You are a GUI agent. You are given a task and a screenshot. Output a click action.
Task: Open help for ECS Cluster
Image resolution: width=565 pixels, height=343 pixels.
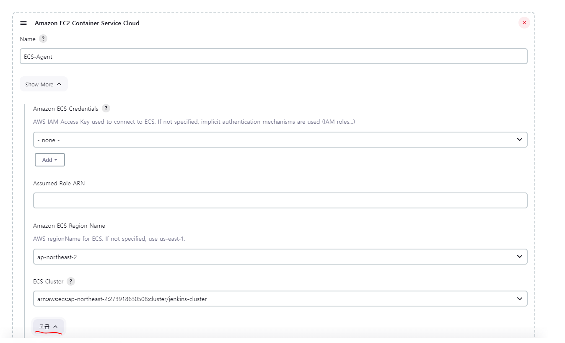coord(71,281)
